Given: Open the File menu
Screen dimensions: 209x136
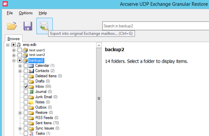Looking at the screenshot, I should [10, 13].
